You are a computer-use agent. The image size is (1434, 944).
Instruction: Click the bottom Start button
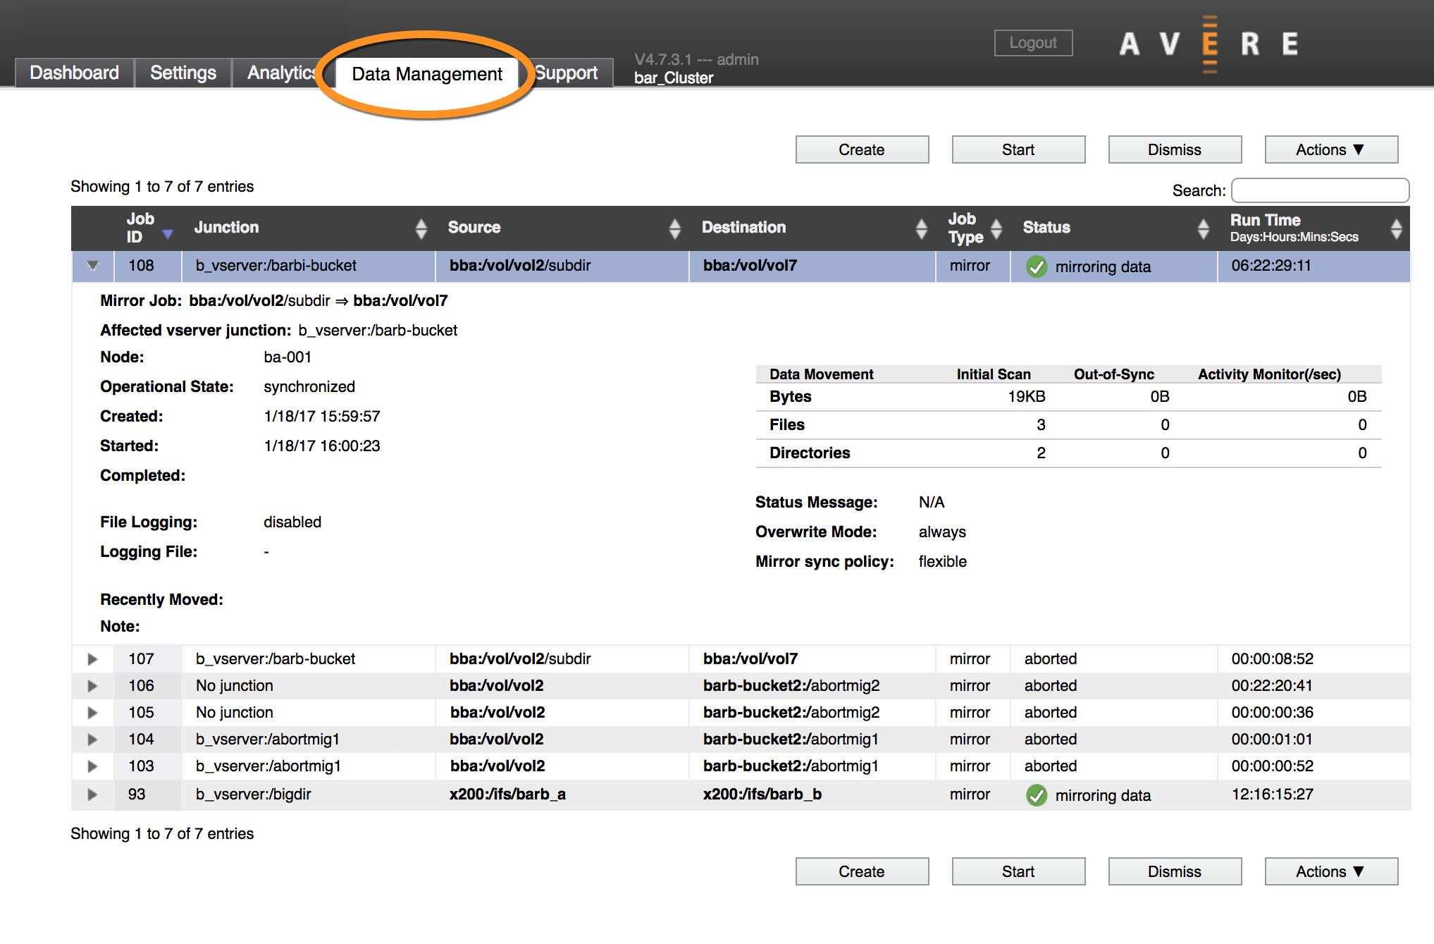coord(1018,871)
